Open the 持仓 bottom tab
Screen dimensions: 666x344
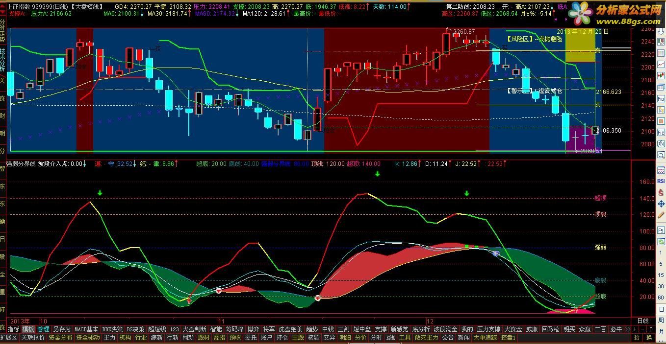282,338
